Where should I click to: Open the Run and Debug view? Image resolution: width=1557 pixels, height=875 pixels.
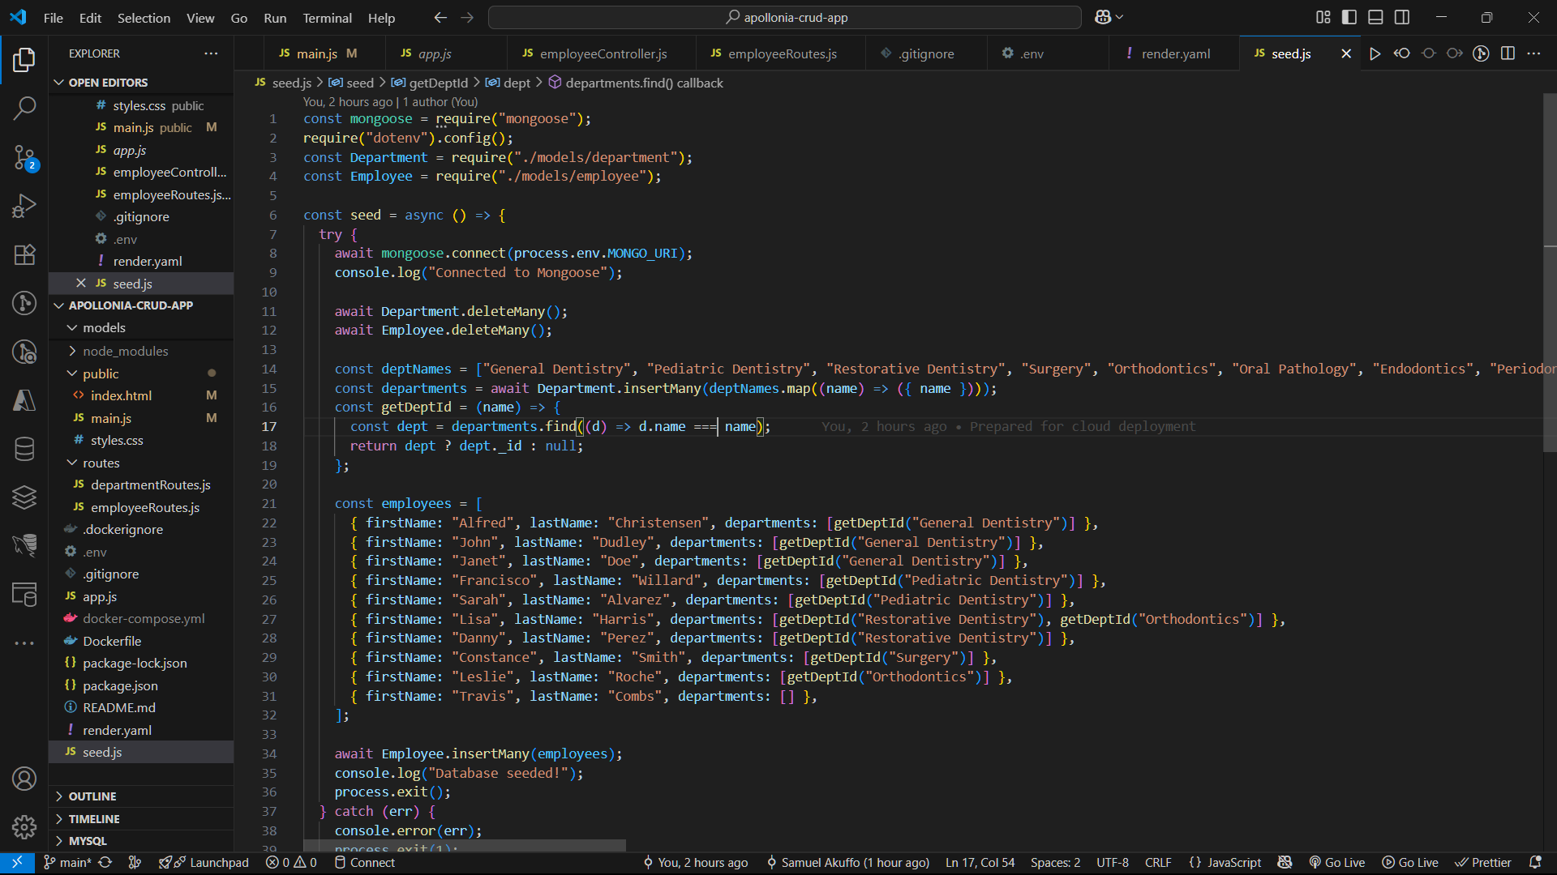click(x=24, y=206)
